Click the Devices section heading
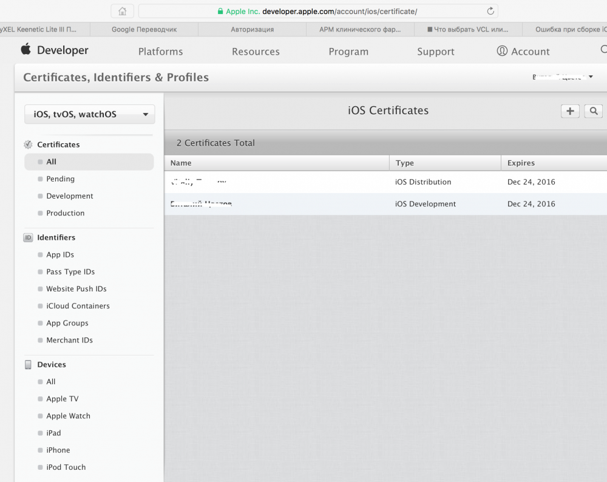 click(52, 365)
